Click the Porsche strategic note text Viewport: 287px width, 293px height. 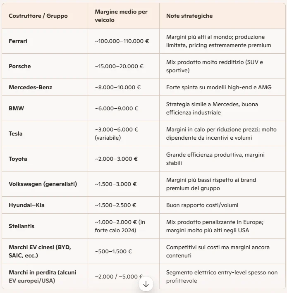(215, 66)
